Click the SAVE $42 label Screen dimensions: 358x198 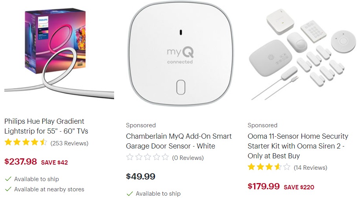click(x=54, y=163)
